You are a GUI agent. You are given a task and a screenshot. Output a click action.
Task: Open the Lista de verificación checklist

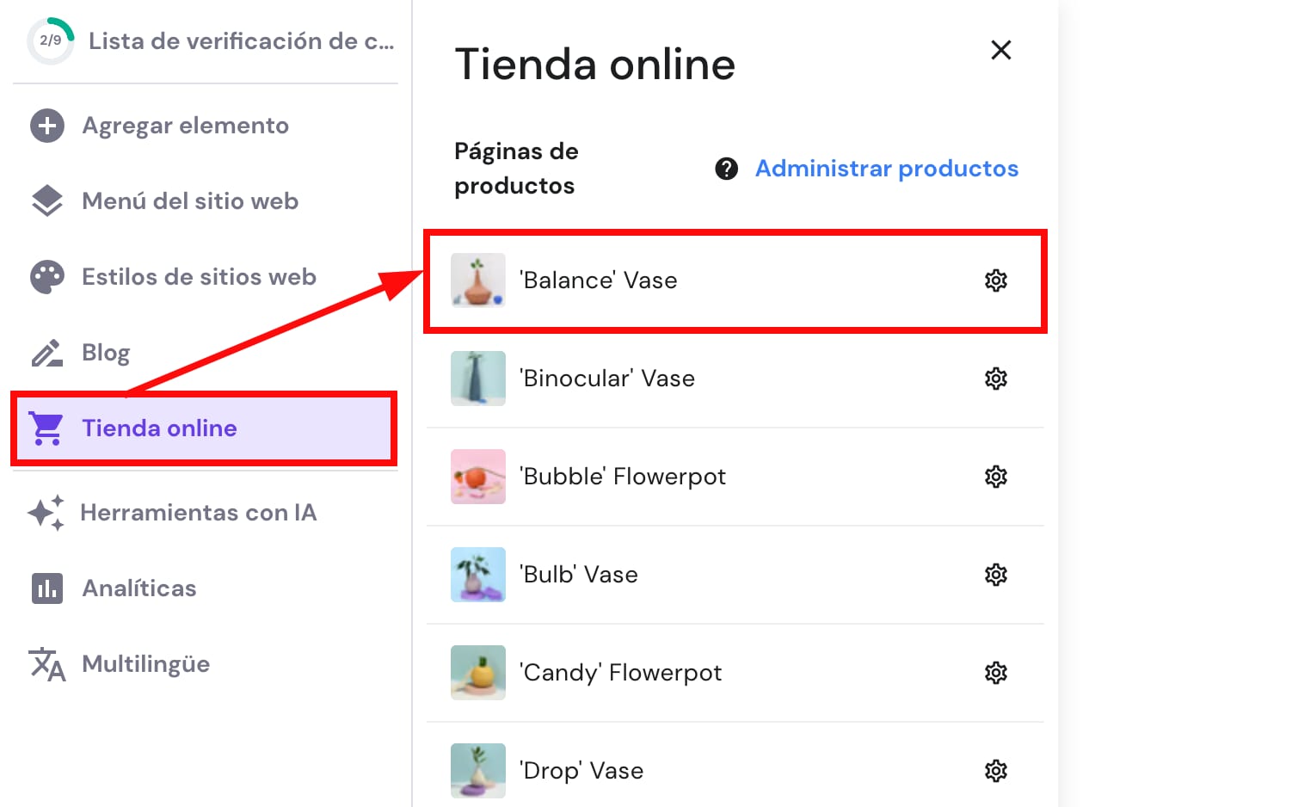(241, 40)
